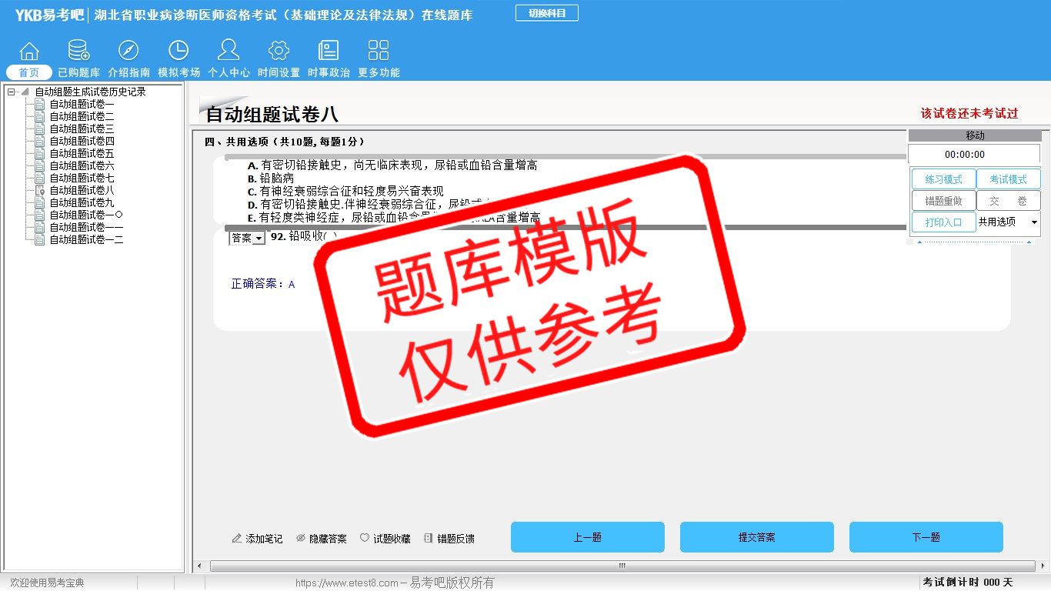Toggle 隐藏答案 eye icon
This screenshot has height=591, width=1051.
tap(301, 539)
